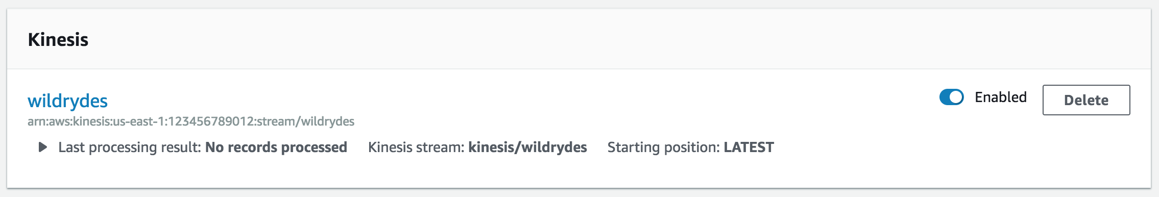
Task: Click stream/wildrydes at the end of the ARN
Action: (x=305, y=121)
